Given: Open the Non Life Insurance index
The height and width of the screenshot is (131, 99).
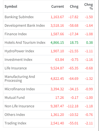Looking at the screenshot, I should click(x=20, y=106).
